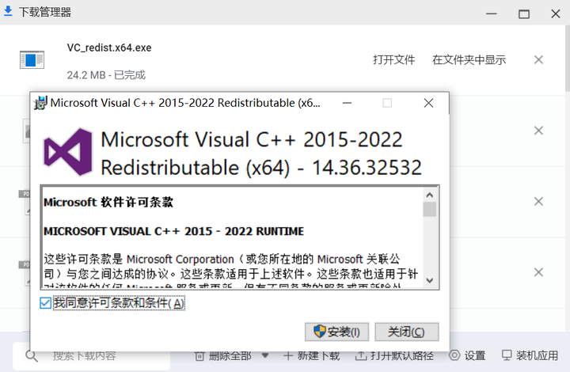The height and width of the screenshot is (372, 570).
Task: Minimize the download manager window
Action: click(491, 13)
